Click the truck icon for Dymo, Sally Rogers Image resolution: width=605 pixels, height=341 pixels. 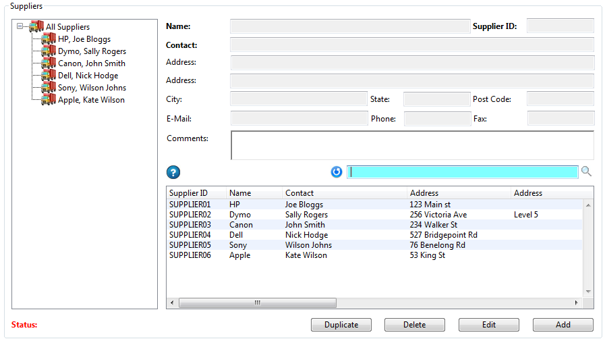[x=49, y=51]
